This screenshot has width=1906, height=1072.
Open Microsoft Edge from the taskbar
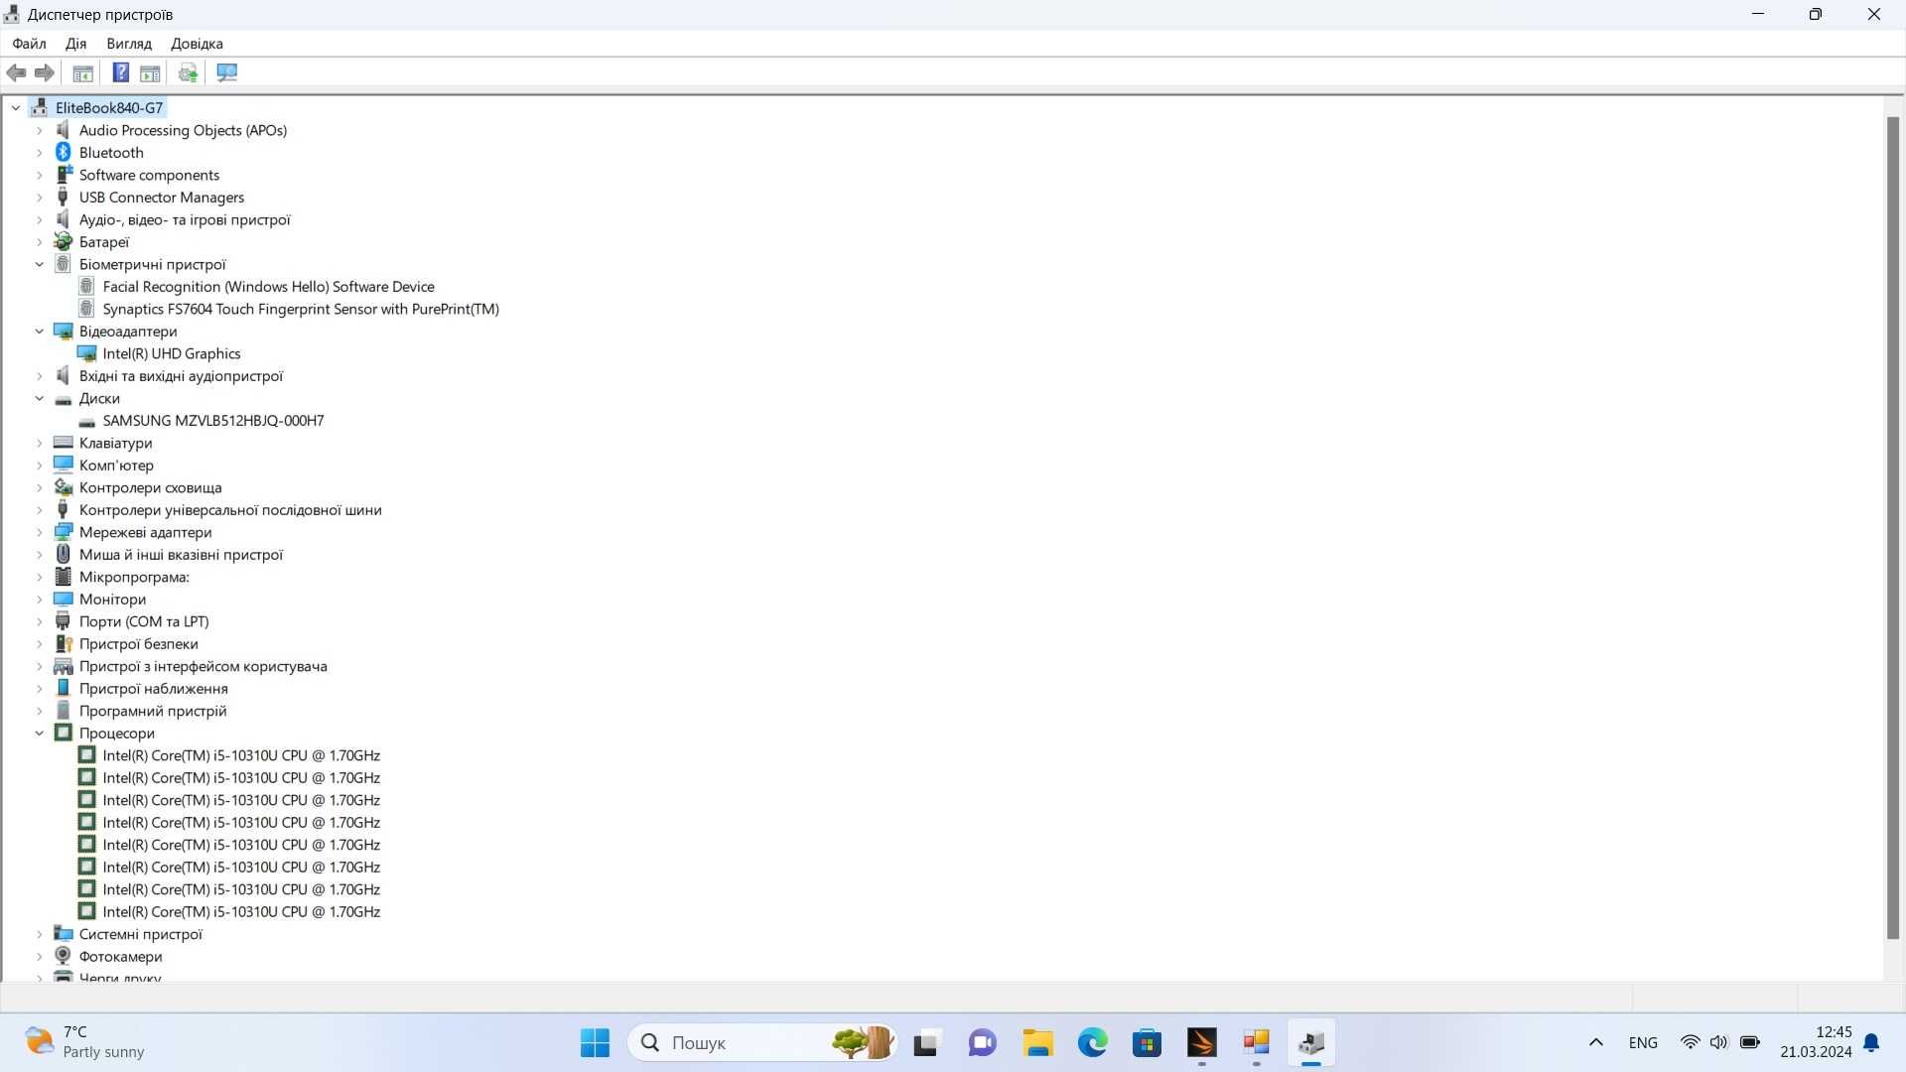1092,1043
